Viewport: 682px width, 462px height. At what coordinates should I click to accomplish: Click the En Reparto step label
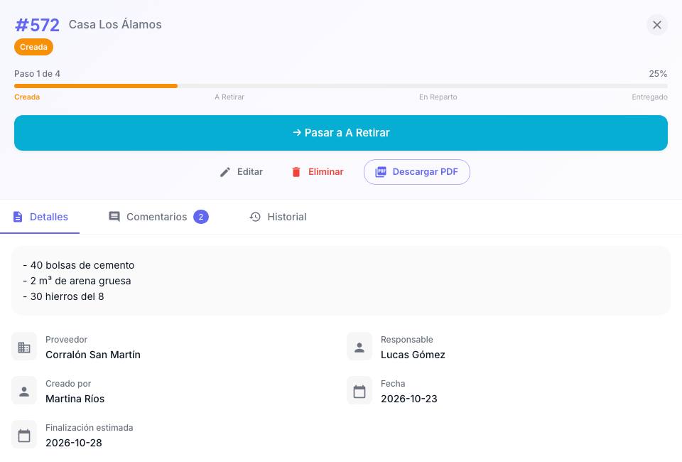[x=438, y=97]
